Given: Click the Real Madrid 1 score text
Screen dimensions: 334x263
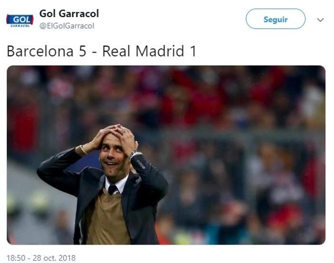Looking at the screenshot, I should 149,51.
